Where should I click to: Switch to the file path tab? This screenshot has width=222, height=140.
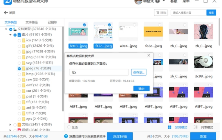click(x=32, y=22)
